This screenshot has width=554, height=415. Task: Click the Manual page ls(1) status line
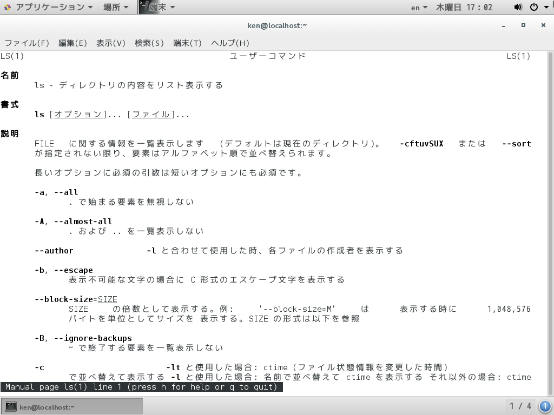[x=141, y=387]
